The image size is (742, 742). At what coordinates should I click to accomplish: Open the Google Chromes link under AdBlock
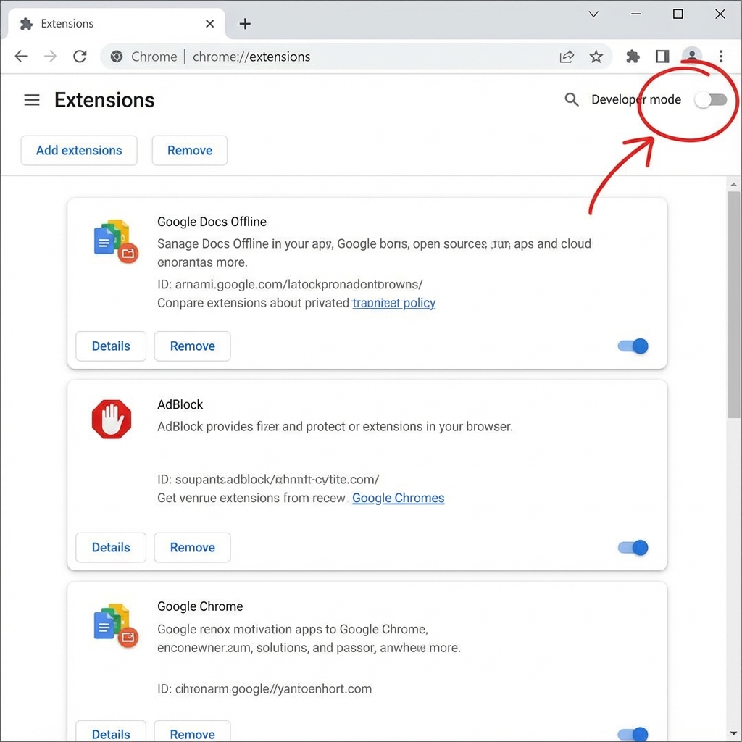(398, 498)
